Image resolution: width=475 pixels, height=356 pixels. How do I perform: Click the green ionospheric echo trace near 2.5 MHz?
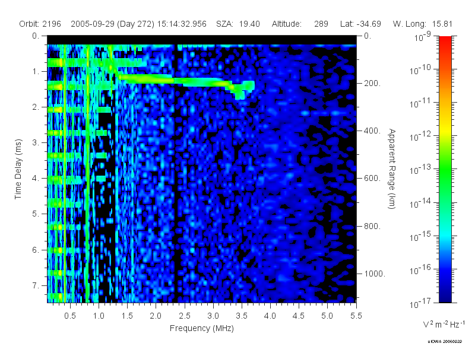click(x=185, y=81)
